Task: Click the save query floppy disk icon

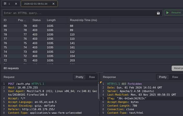Action: point(158,13)
